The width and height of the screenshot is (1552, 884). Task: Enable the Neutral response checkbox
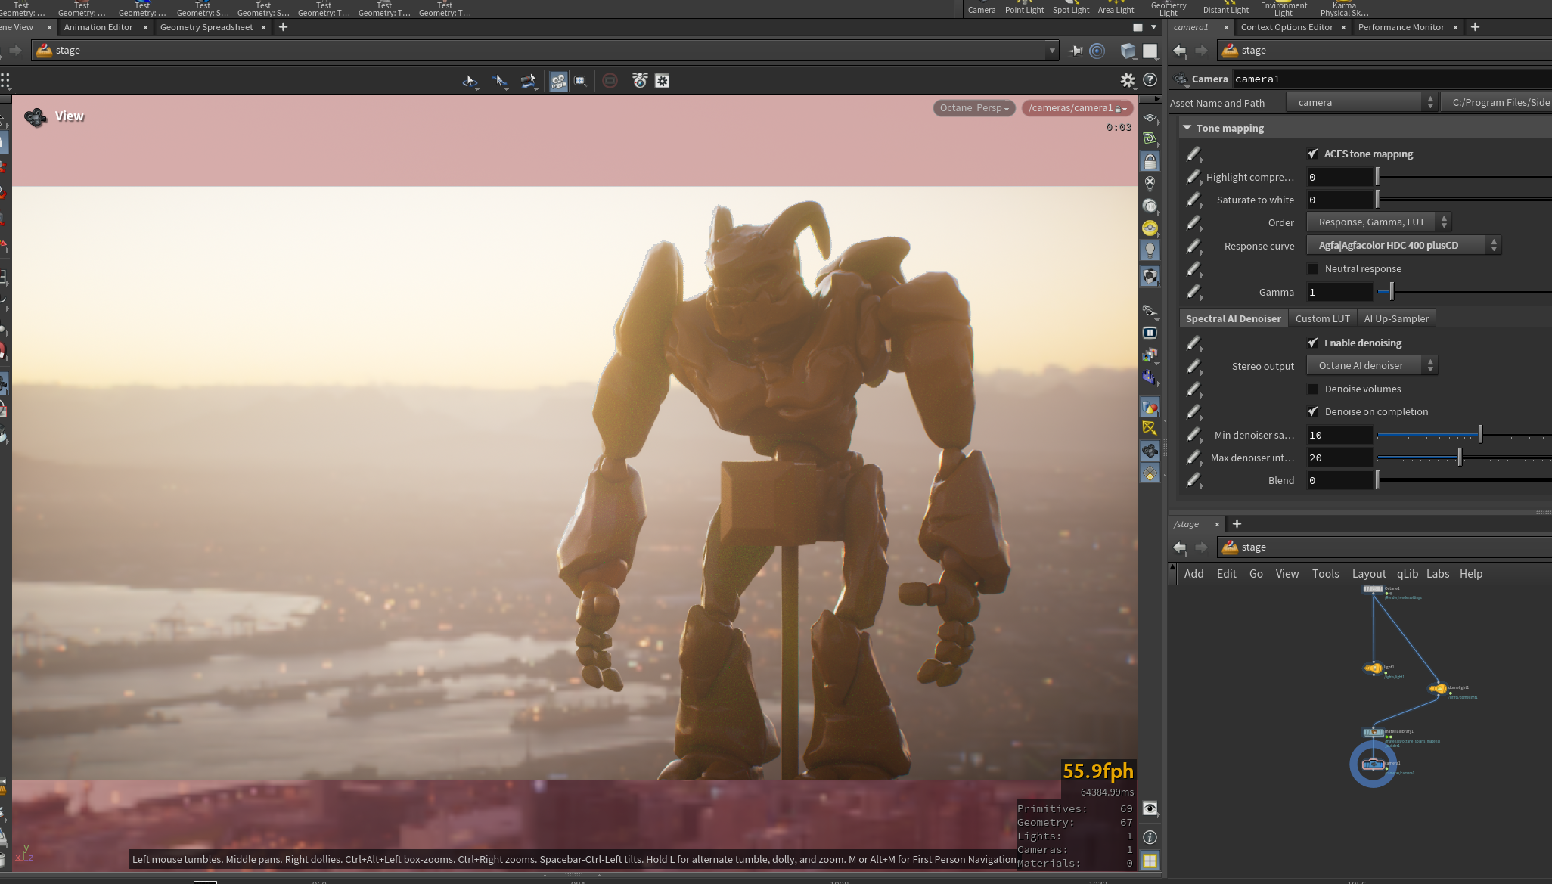pyautogui.click(x=1313, y=269)
